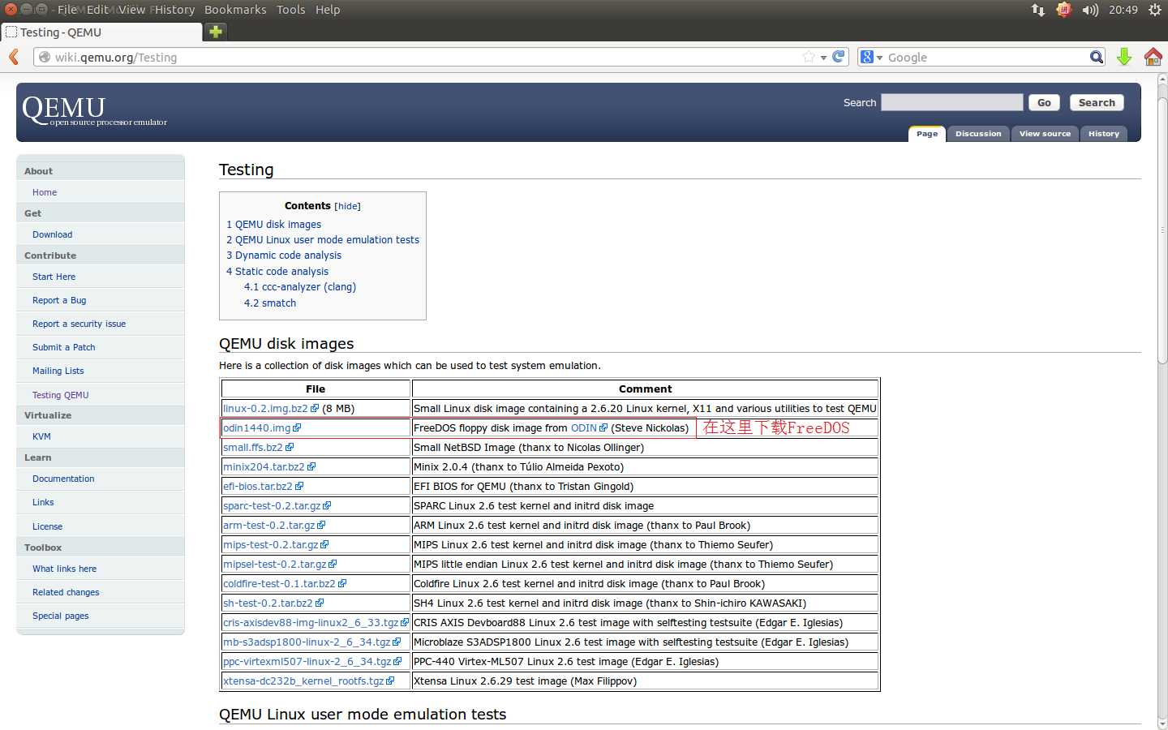
Task: Open Report a security issue link
Action: [79, 324]
